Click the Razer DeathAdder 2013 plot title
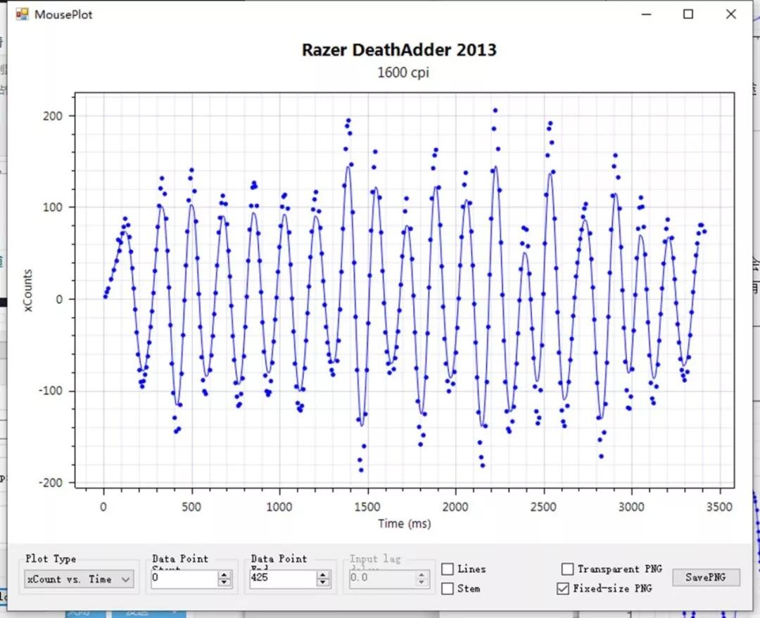The height and width of the screenshot is (618, 760). (x=399, y=50)
